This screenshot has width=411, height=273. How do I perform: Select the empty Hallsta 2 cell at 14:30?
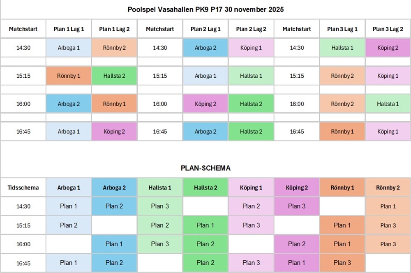pos(205,206)
